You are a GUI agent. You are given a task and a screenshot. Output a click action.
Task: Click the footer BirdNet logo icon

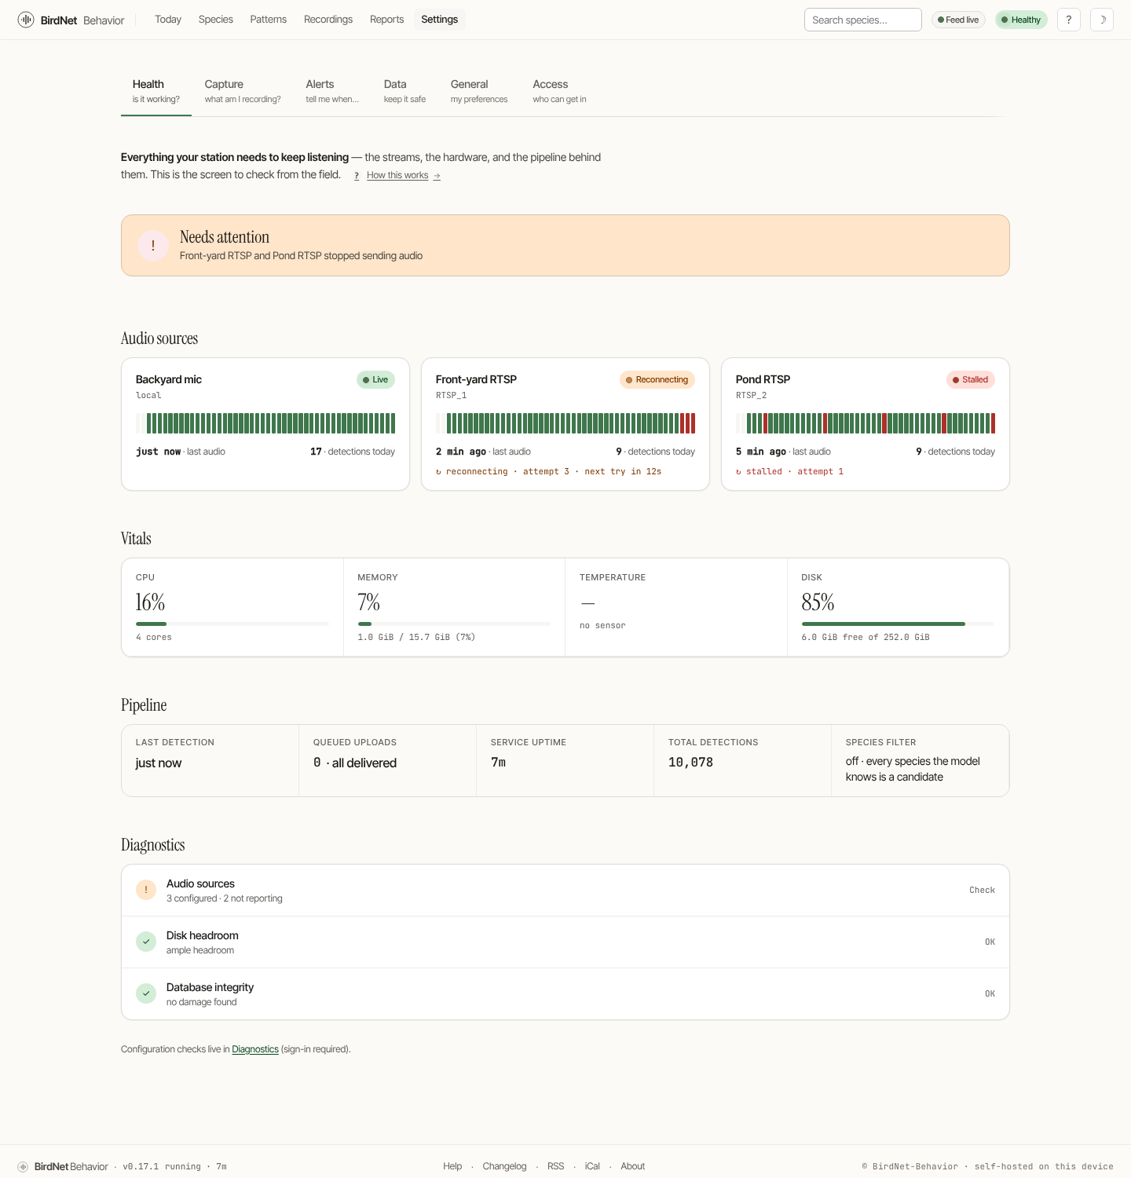23,1166
